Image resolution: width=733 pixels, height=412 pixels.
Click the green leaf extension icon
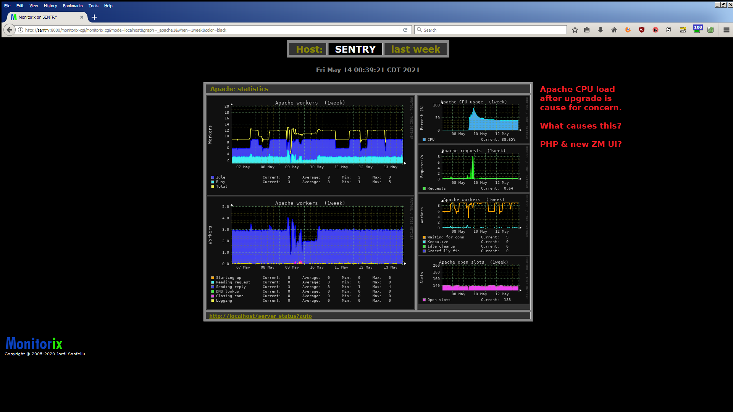[710, 30]
